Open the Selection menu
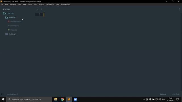The image size is (182, 102). click(x=13, y=5)
